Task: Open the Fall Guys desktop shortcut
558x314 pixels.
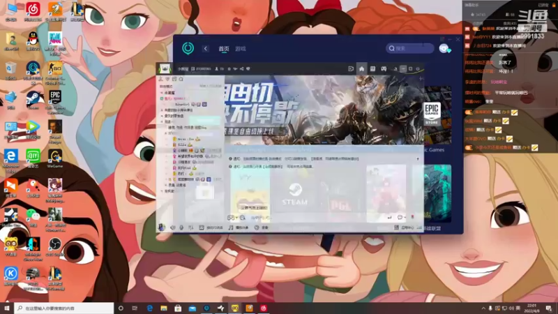Action: pyautogui.click(x=55, y=43)
